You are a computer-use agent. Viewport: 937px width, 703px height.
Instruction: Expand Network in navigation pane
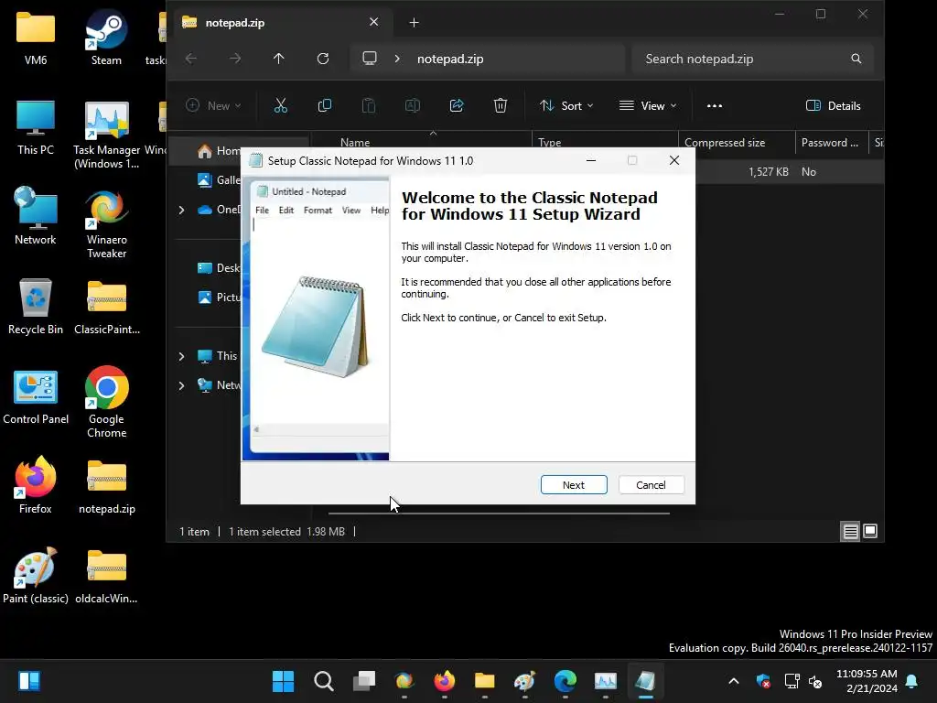click(181, 385)
